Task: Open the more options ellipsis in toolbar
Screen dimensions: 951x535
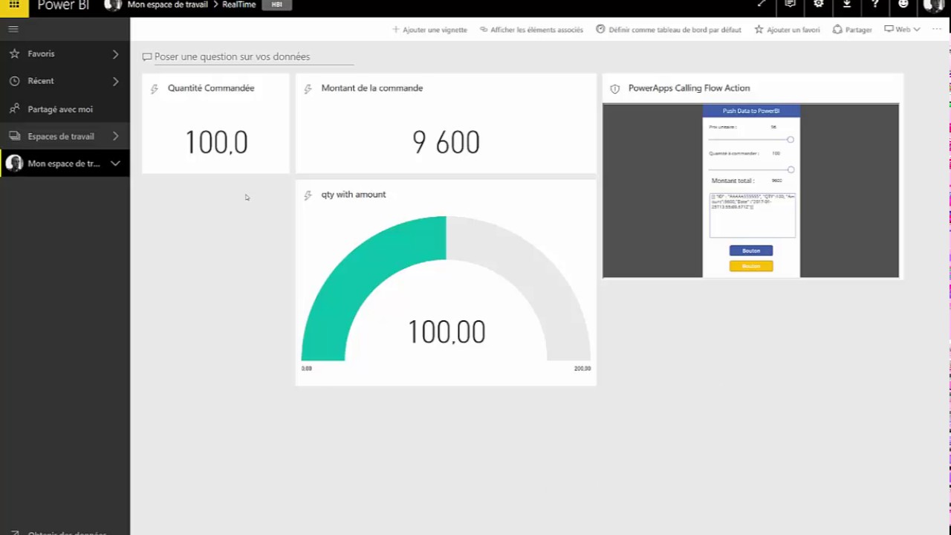Action: (x=937, y=30)
